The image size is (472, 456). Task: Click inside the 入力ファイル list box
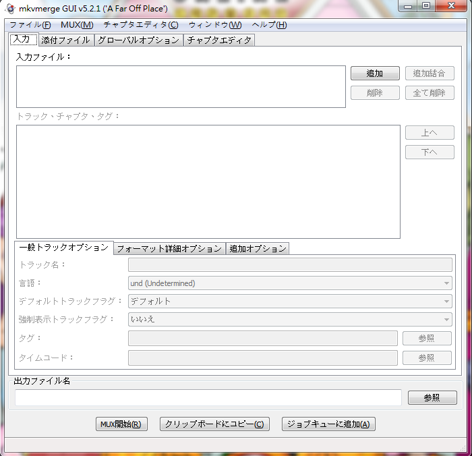click(x=181, y=87)
